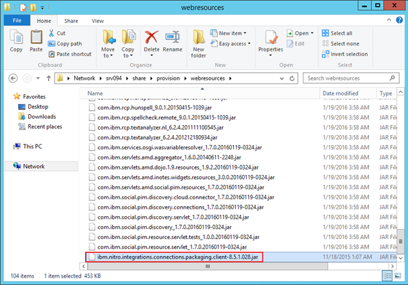Open the Move to dropdown

pyautogui.click(x=108, y=42)
